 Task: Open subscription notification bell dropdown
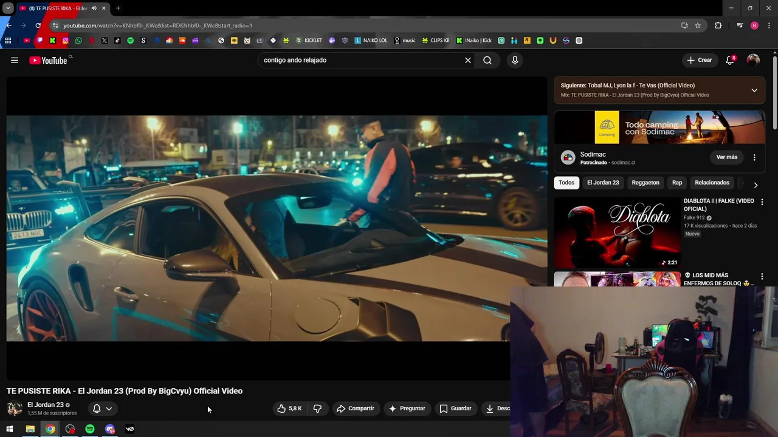pos(102,408)
